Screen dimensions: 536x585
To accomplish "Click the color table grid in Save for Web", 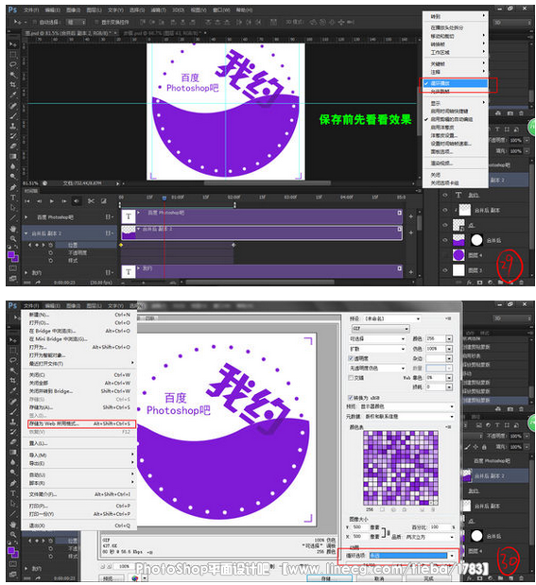I will (401, 468).
